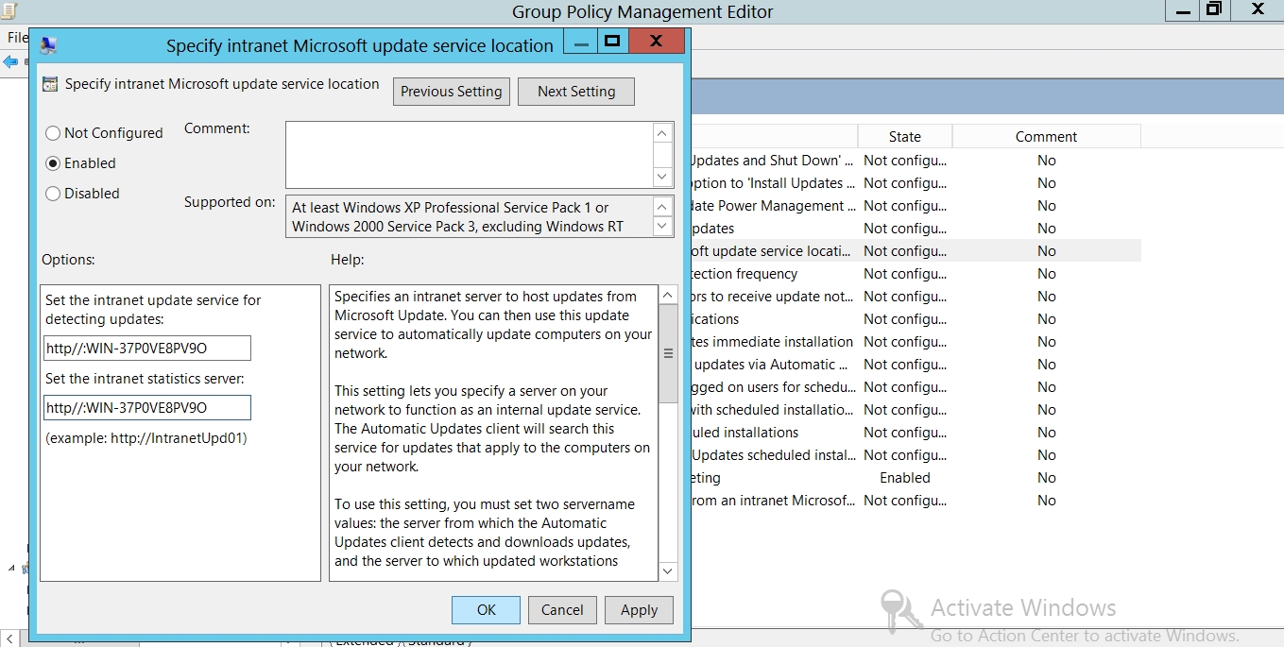Image resolution: width=1284 pixels, height=647 pixels.
Task: Minimize the policy setting dialog
Action: tap(581, 41)
